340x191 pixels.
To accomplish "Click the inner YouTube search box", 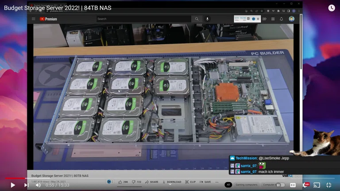I will (144, 19).
